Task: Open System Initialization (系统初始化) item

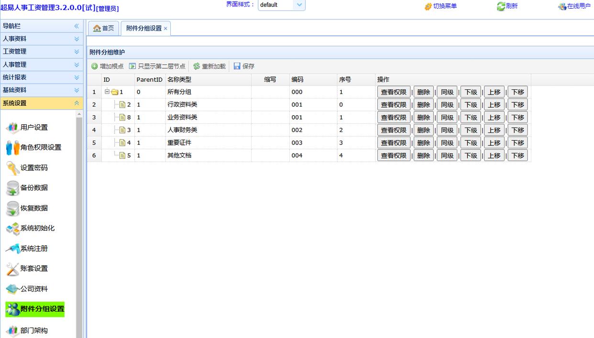Action: pyautogui.click(x=37, y=228)
